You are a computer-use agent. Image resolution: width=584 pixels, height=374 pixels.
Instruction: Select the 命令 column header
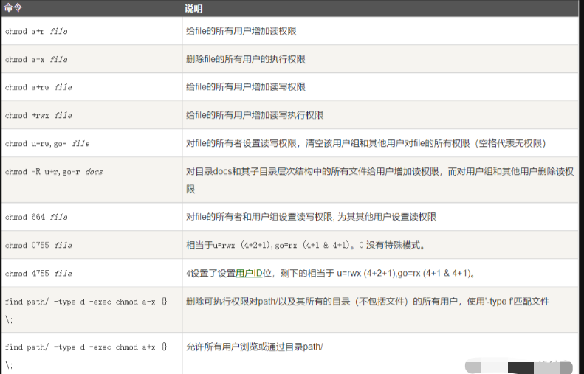point(13,8)
